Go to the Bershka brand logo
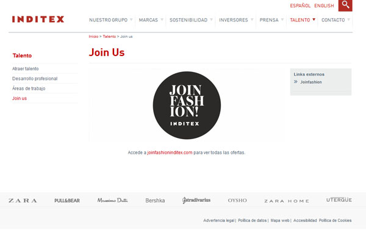Image resolution: width=366 pixels, height=244 pixels. coord(155,201)
